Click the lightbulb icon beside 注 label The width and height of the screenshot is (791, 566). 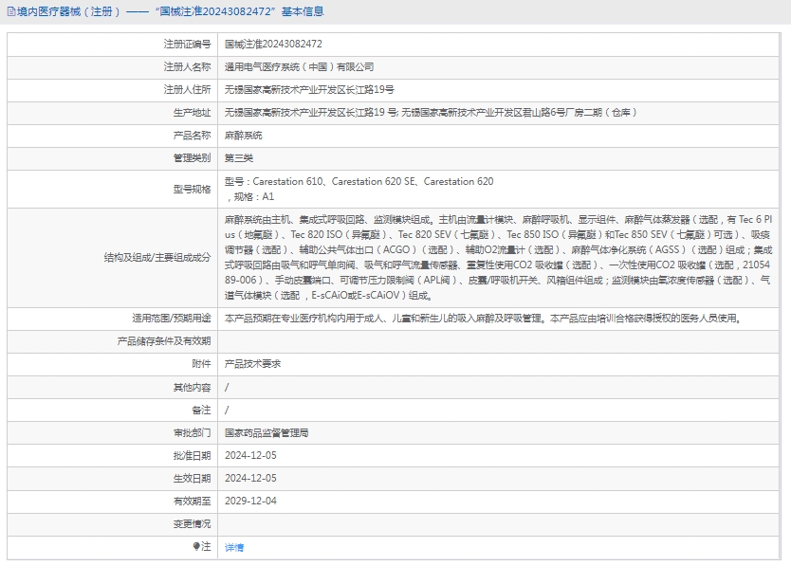[197, 547]
